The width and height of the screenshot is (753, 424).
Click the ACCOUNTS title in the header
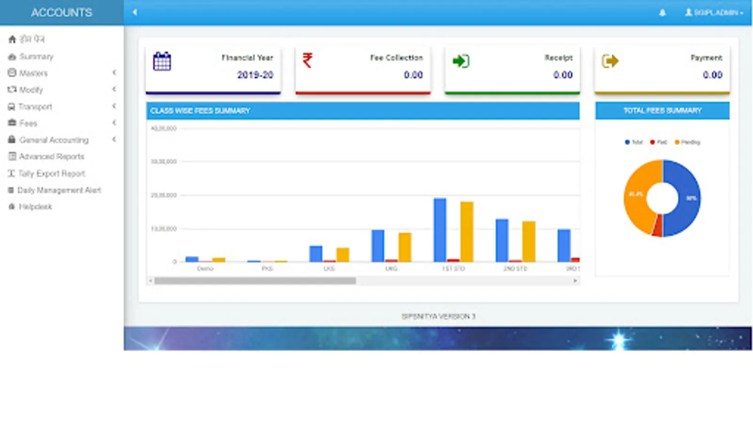tap(62, 13)
